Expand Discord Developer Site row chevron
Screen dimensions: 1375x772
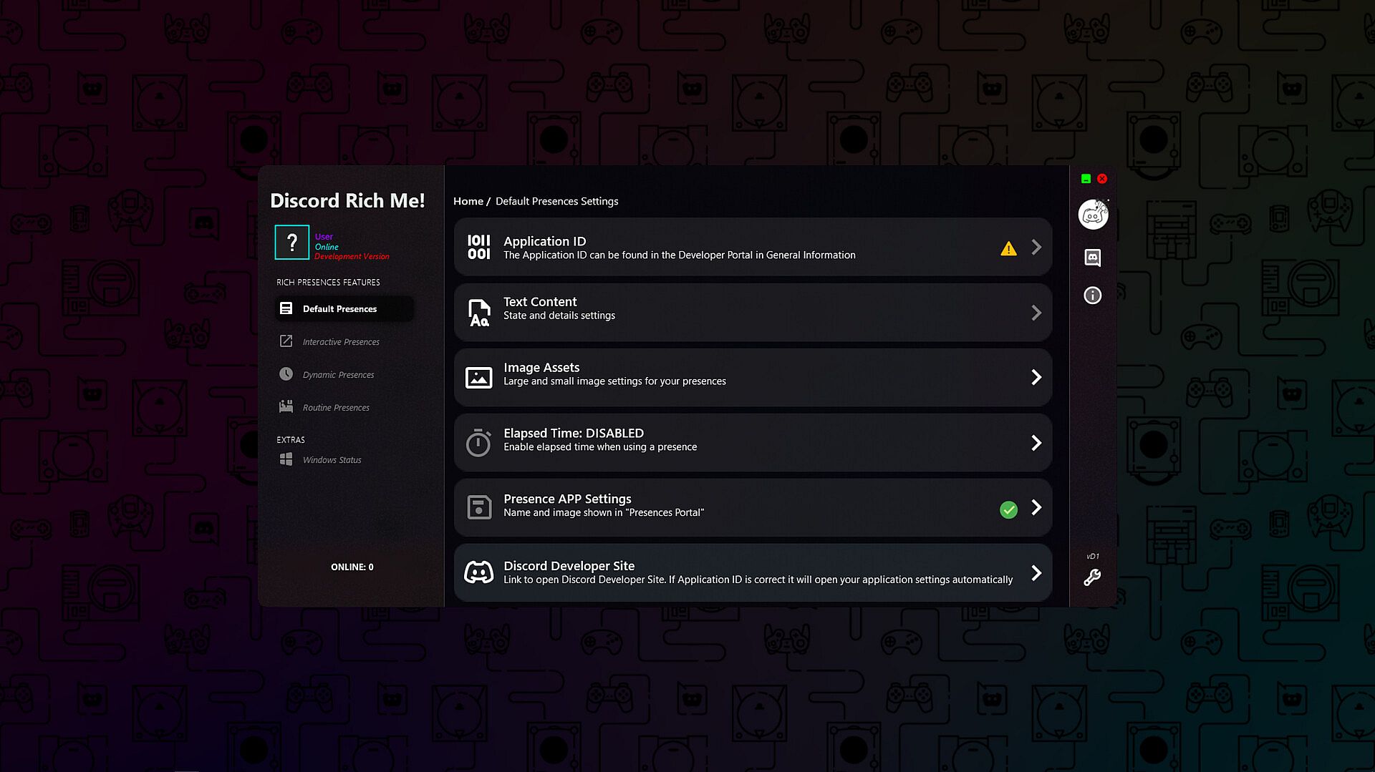click(x=1036, y=572)
